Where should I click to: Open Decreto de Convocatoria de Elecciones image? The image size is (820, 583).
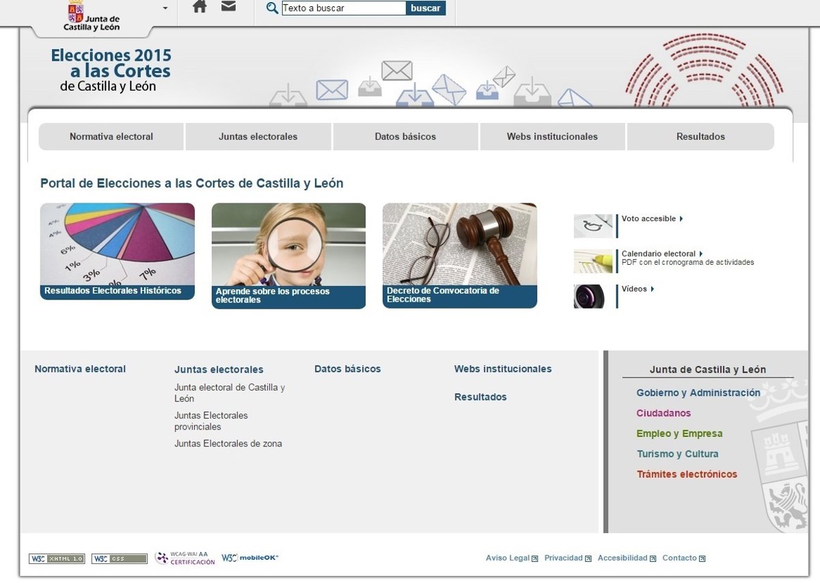(459, 255)
